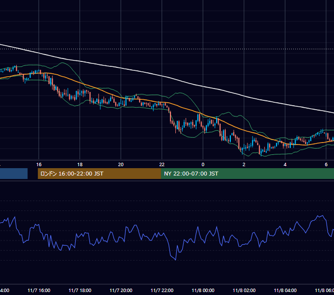Image resolution: width=334 pixels, height=295 pixels.
Task: Click hour label 18 on price chart axis
Action: point(80,165)
